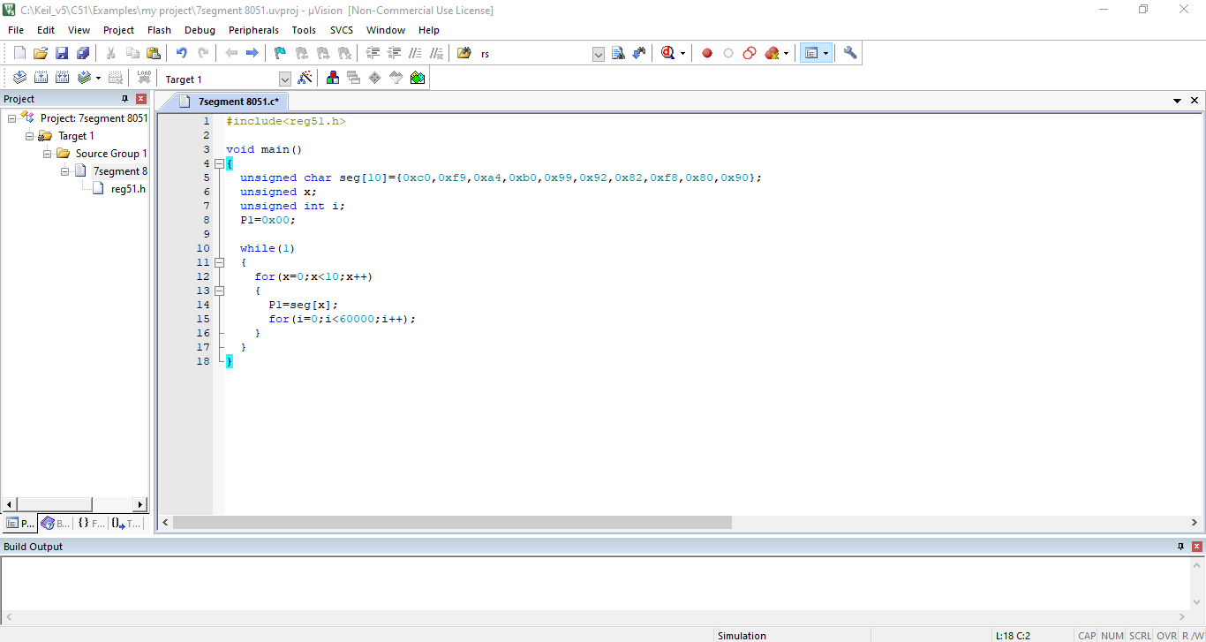Viewport: 1206px width, 642px height.
Task: Build the current target
Action: coord(41,77)
